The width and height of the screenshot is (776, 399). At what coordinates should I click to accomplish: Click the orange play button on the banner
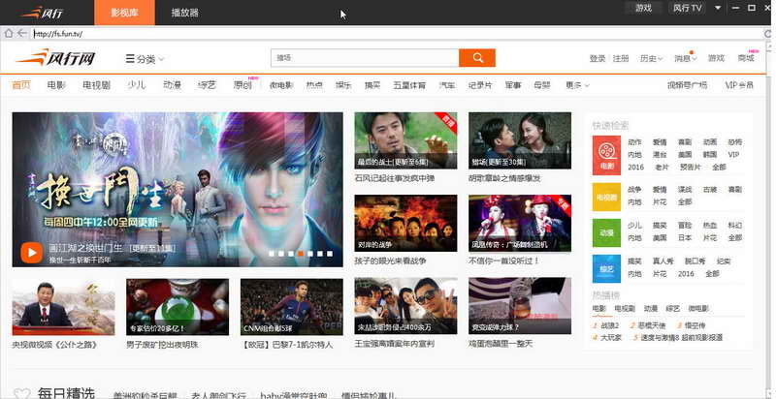click(32, 253)
